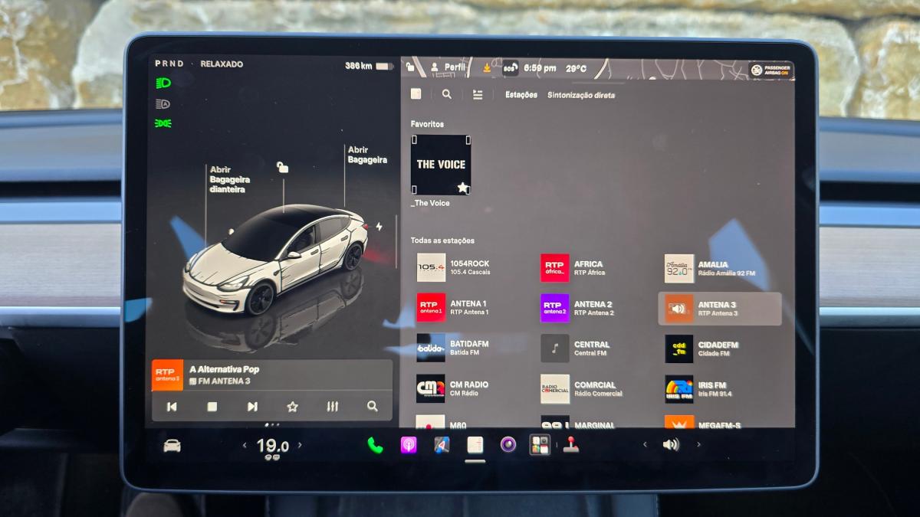920x517 pixels.
Task: Tap RELAXADO acceleration mode label
Action: [x=222, y=64]
